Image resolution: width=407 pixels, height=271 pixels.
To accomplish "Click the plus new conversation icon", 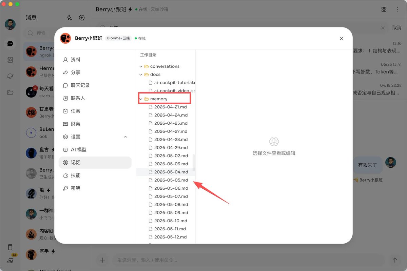I will [x=82, y=18].
